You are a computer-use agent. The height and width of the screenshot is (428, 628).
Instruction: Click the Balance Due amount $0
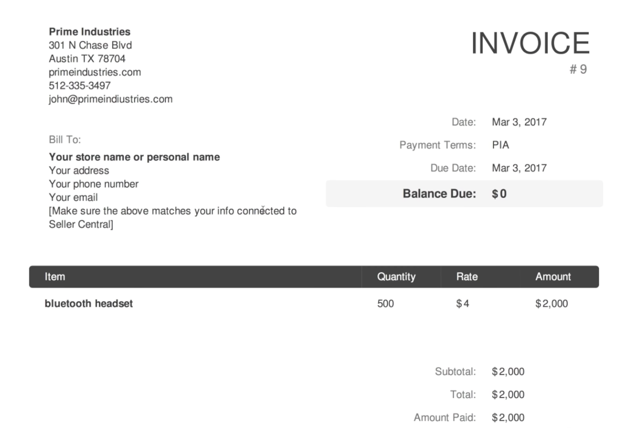click(499, 194)
